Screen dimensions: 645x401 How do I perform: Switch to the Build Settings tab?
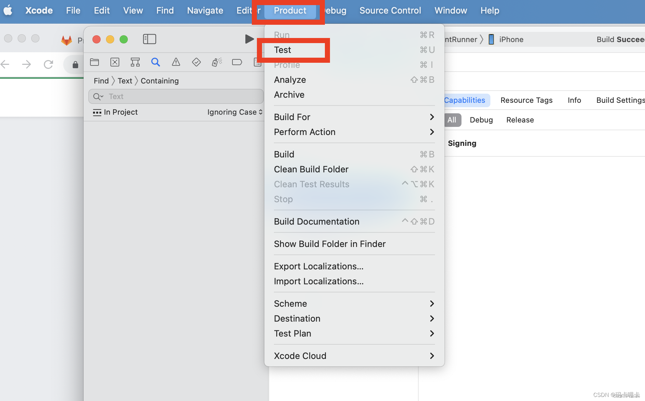(x=621, y=100)
